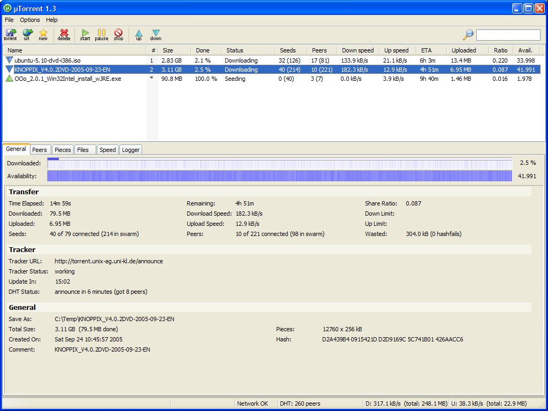548x411 pixels.
Task: Click the Pieces value 12760 x 256 kB
Action: pyautogui.click(x=342, y=329)
